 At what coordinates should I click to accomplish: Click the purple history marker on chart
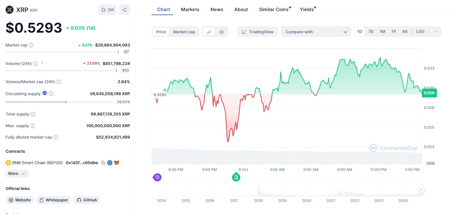[157, 177]
